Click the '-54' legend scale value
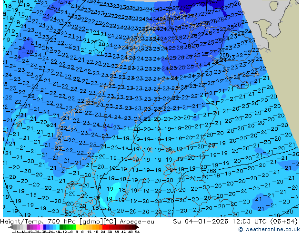The width and height of the screenshot is (302, 233). [15, 232]
